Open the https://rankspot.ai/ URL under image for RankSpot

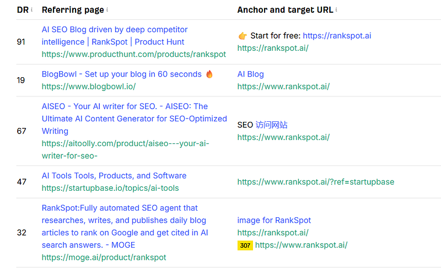pyautogui.click(x=273, y=233)
